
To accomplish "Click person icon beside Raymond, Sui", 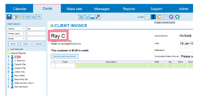I will pos(12,79).
